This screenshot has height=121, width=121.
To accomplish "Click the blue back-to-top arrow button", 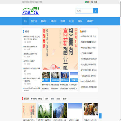I will [x=100, y=116].
